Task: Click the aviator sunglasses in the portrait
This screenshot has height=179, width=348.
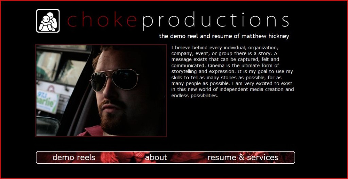Action: click(114, 79)
